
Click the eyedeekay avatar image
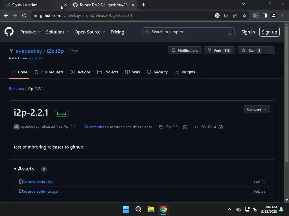click(x=17, y=127)
